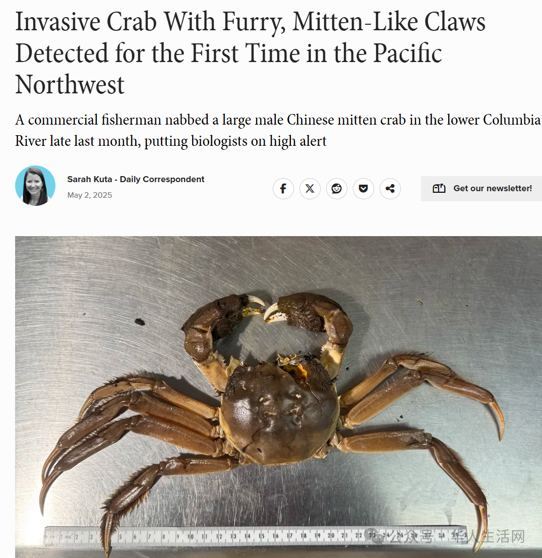This screenshot has width=542, height=558.
Task: Click the mailbox icon beside newsletter text
Action: 439,188
